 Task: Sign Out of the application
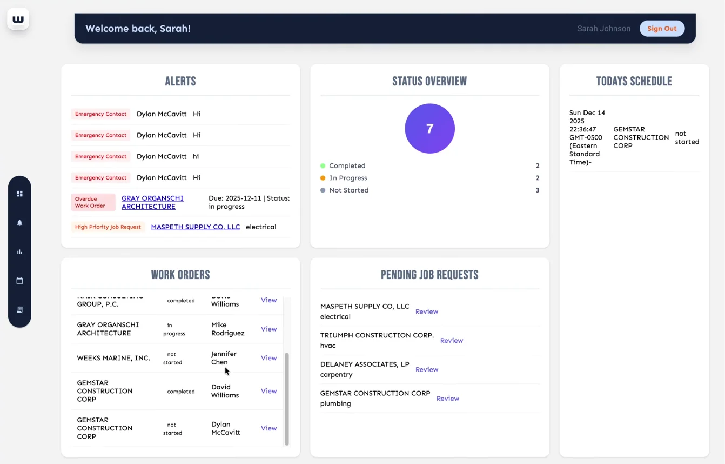pyautogui.click(x=662, y=28)
